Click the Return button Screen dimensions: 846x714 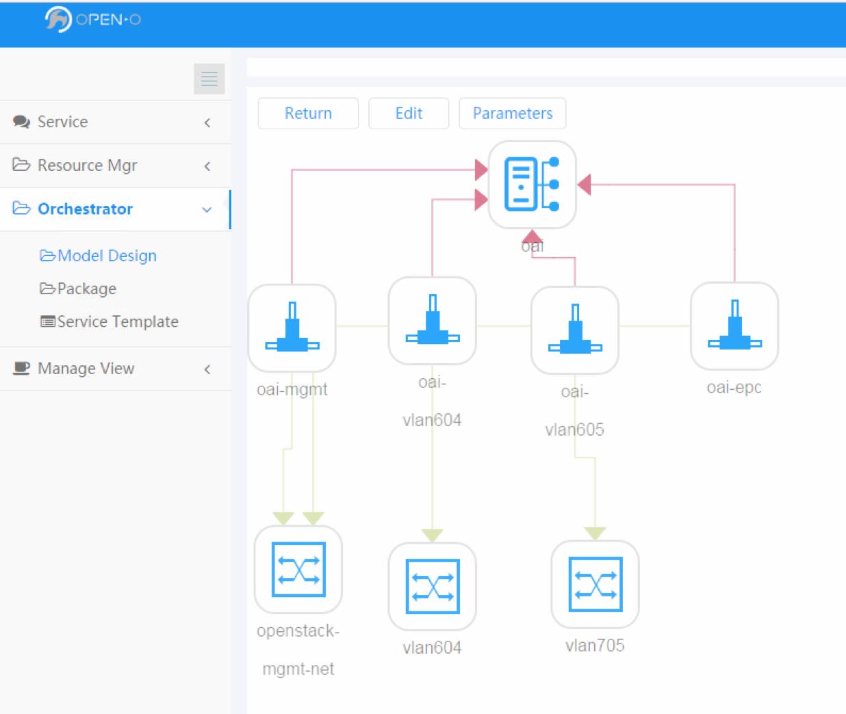pyautogui.click(x=308, y=114)
